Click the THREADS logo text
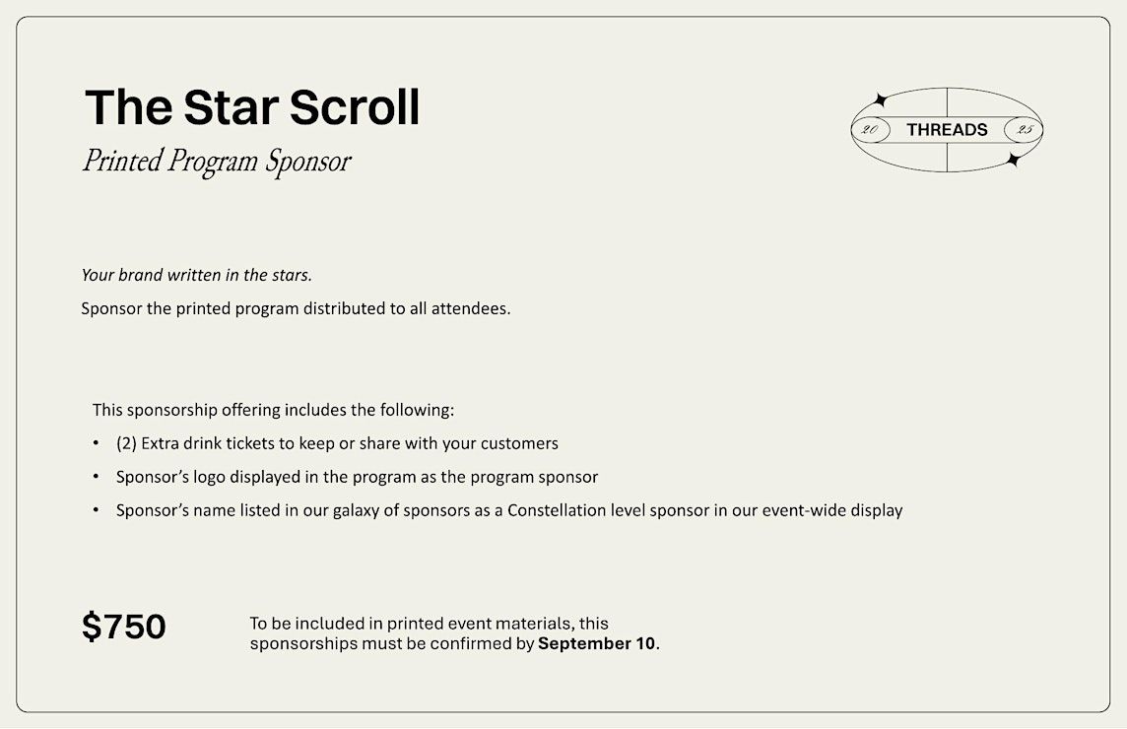The height and width of the screenshot is (729, 1127). [x=947, y=130]
